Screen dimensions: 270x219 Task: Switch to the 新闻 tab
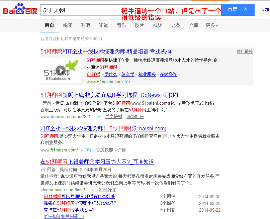[x=67, y=25]
